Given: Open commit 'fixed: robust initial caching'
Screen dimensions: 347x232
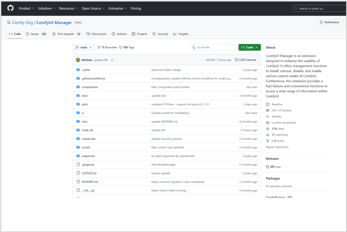Looking at the screenshot, I should (x=169, y=191).
